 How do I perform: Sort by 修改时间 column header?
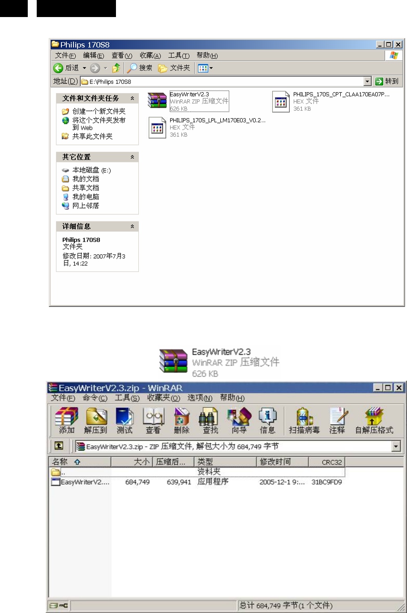(x=283, y=462)
